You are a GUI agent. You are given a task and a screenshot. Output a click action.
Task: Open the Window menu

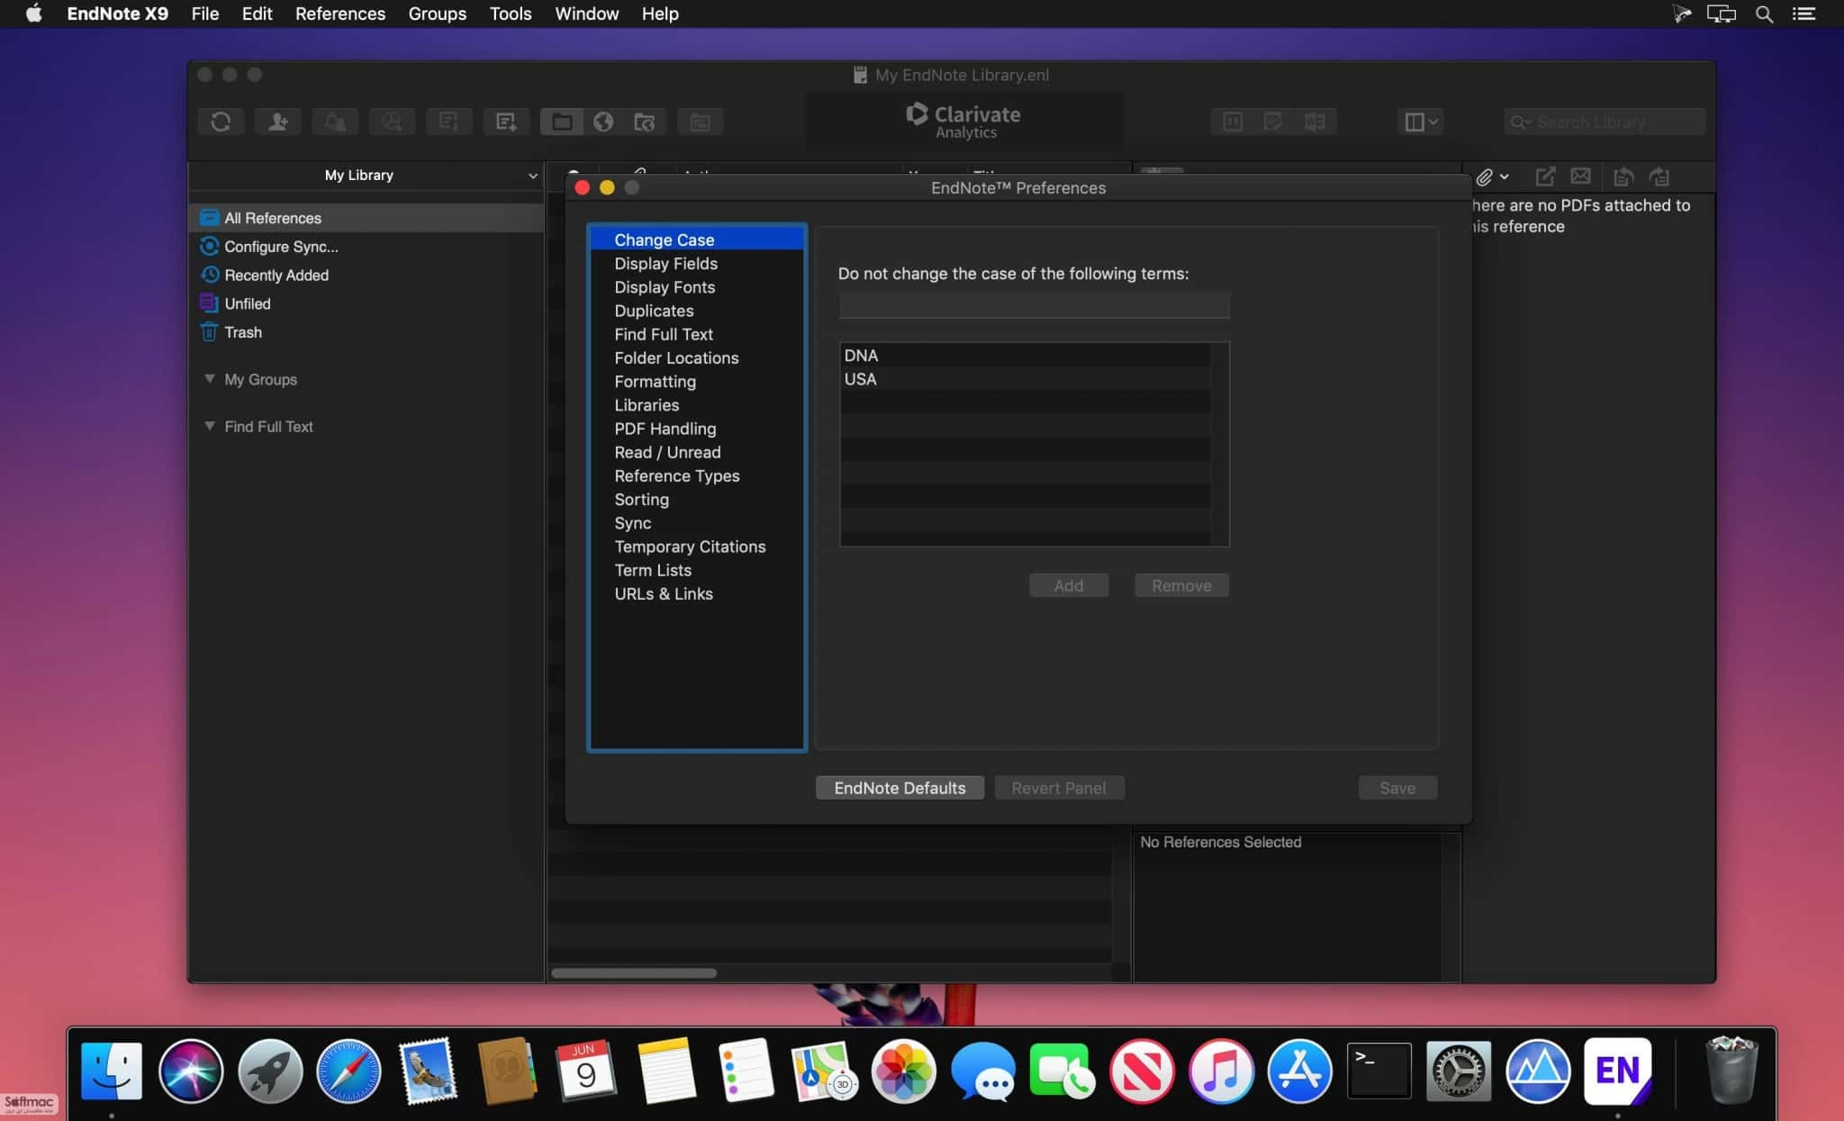[587, 14]
